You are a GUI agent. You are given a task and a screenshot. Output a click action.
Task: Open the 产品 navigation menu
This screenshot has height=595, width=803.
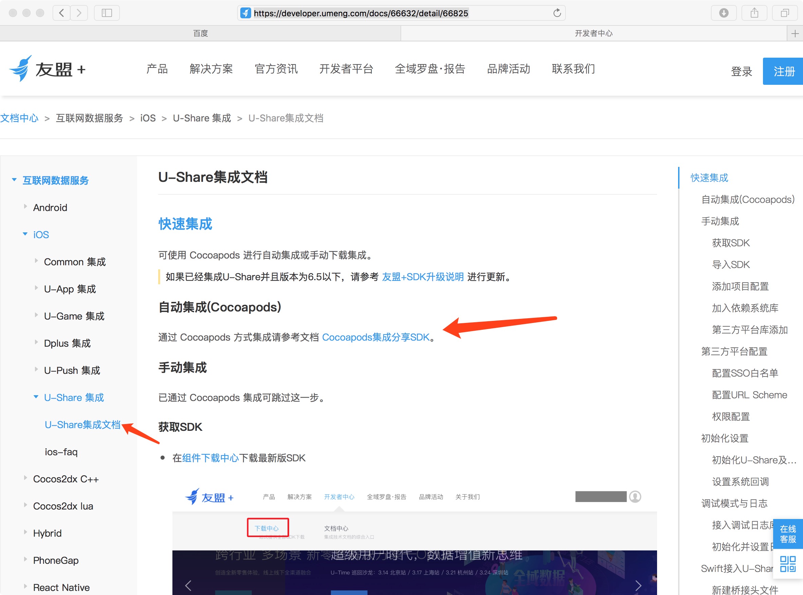pos(157,69)
